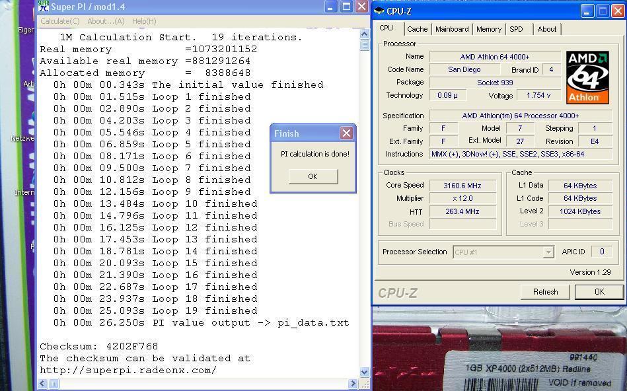The image size is (627, 391).
Task: Click the Version 1.29 text in CPU-Z
Action: [x=590, y=272]
